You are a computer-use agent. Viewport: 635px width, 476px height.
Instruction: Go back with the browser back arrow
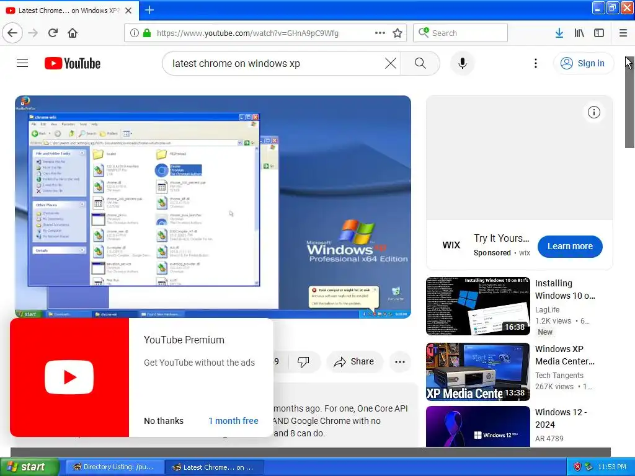coord(12,33)
